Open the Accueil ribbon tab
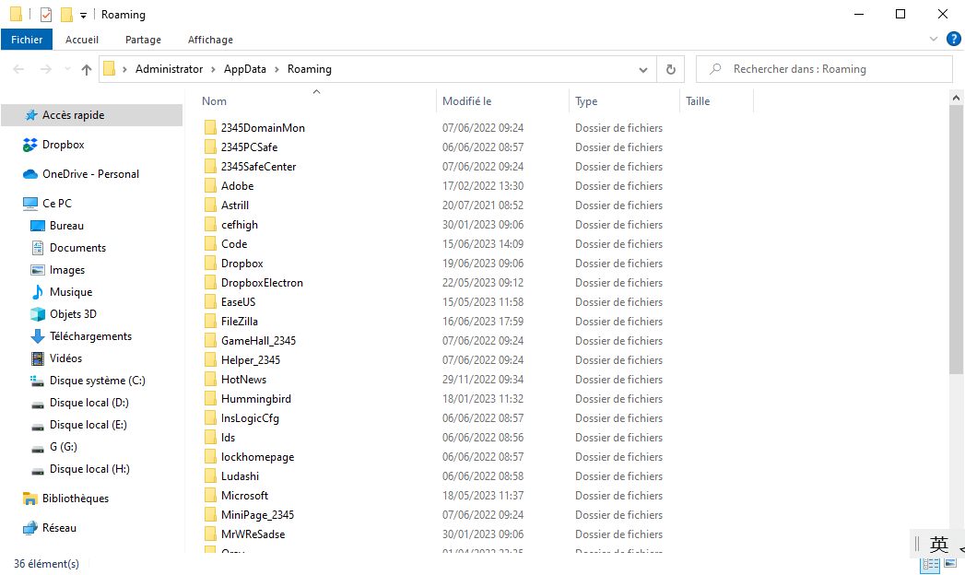The height and width of the screenshot is (575, 965). point(82,40)
